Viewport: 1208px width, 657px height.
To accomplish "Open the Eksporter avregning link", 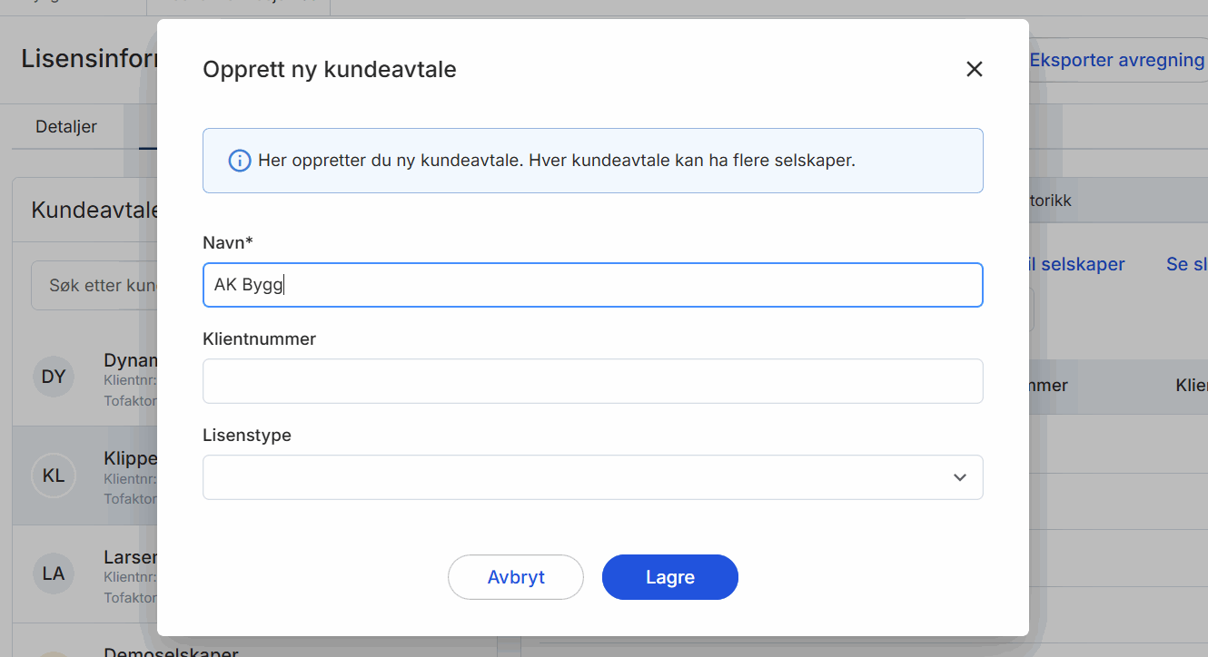I will (1115, 60).
